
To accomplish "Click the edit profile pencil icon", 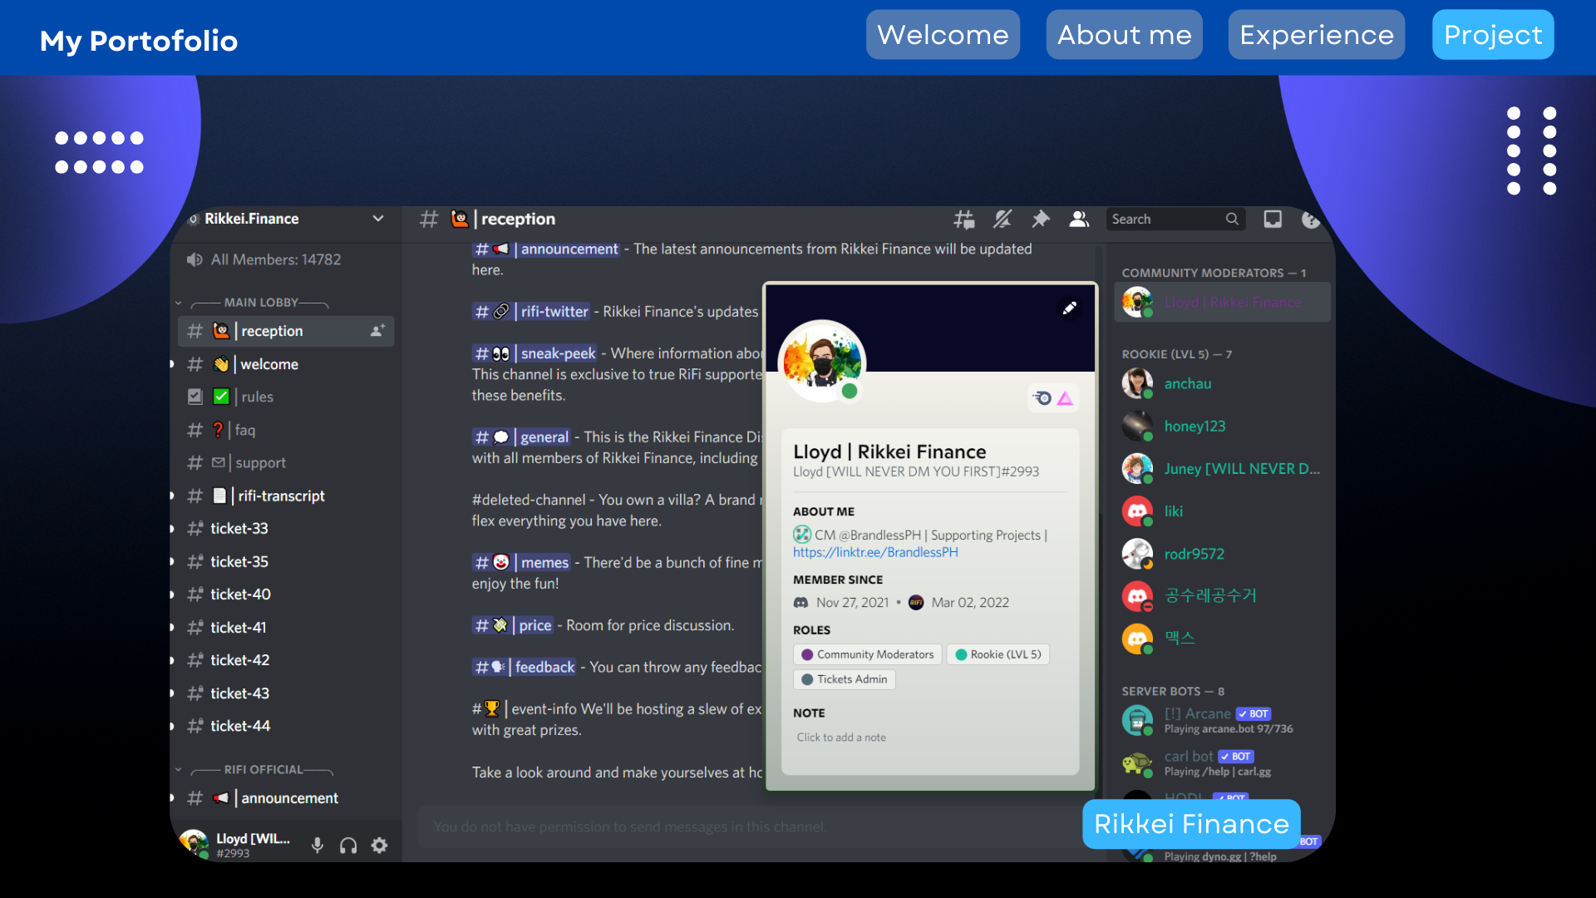I will click(1070, 308).
